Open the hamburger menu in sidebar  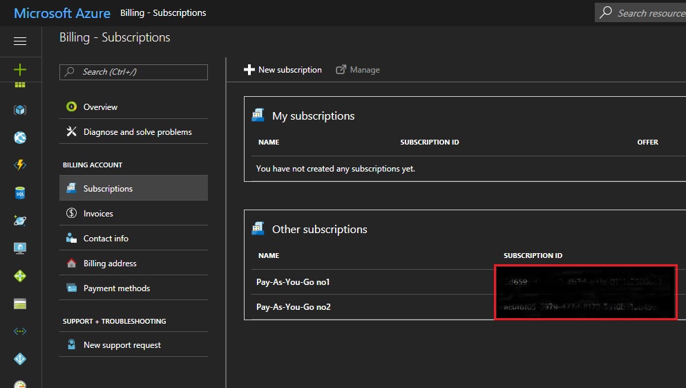click(x=20, y=41)
